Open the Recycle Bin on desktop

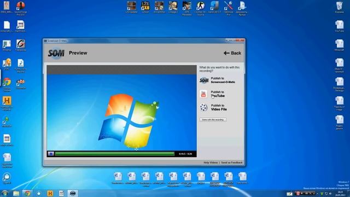[339, 7]
